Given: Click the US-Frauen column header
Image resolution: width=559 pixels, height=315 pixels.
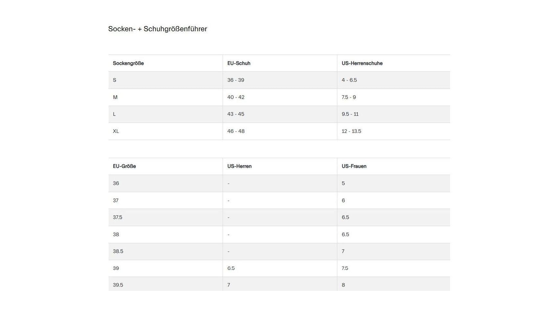Looking at the screenshot, I should click(394, 166).
